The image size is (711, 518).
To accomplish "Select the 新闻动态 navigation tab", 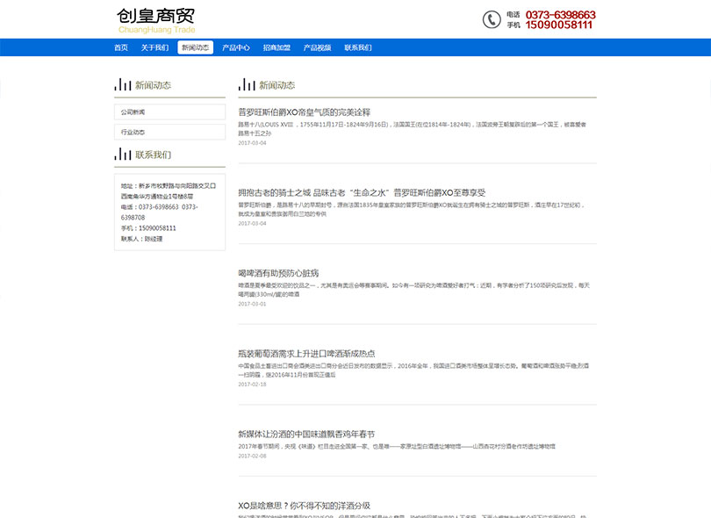I will (195, 47).
